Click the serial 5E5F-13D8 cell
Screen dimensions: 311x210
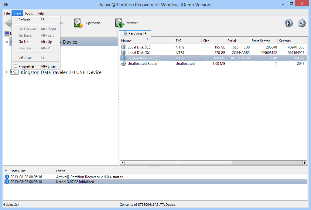[241, 47]
